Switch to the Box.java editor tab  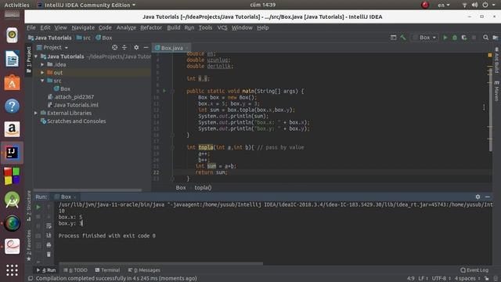tap(171, 48)
